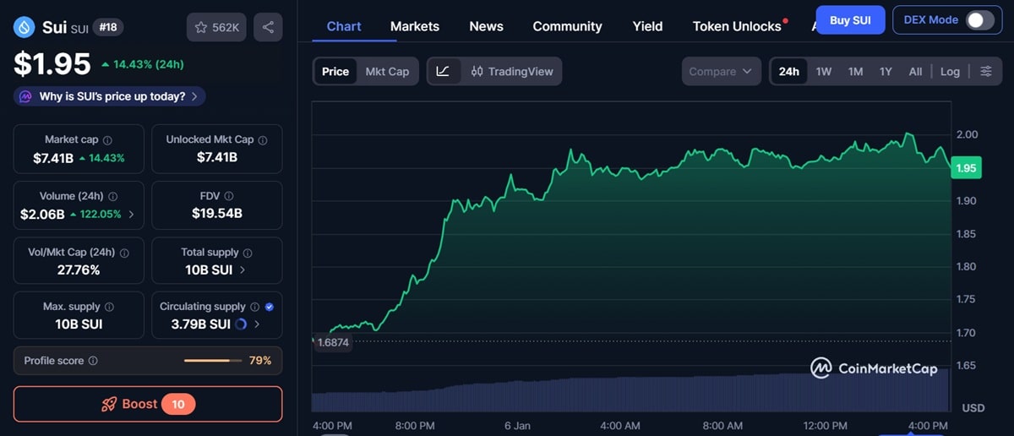Viewport: 1014px width, 436px height.
Task: Click the verified badge on Circulating supply
Action: (269, 307)
